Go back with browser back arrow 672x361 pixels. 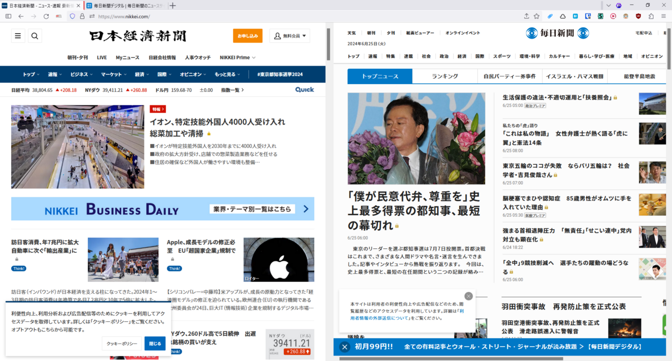tap(21, 16)
